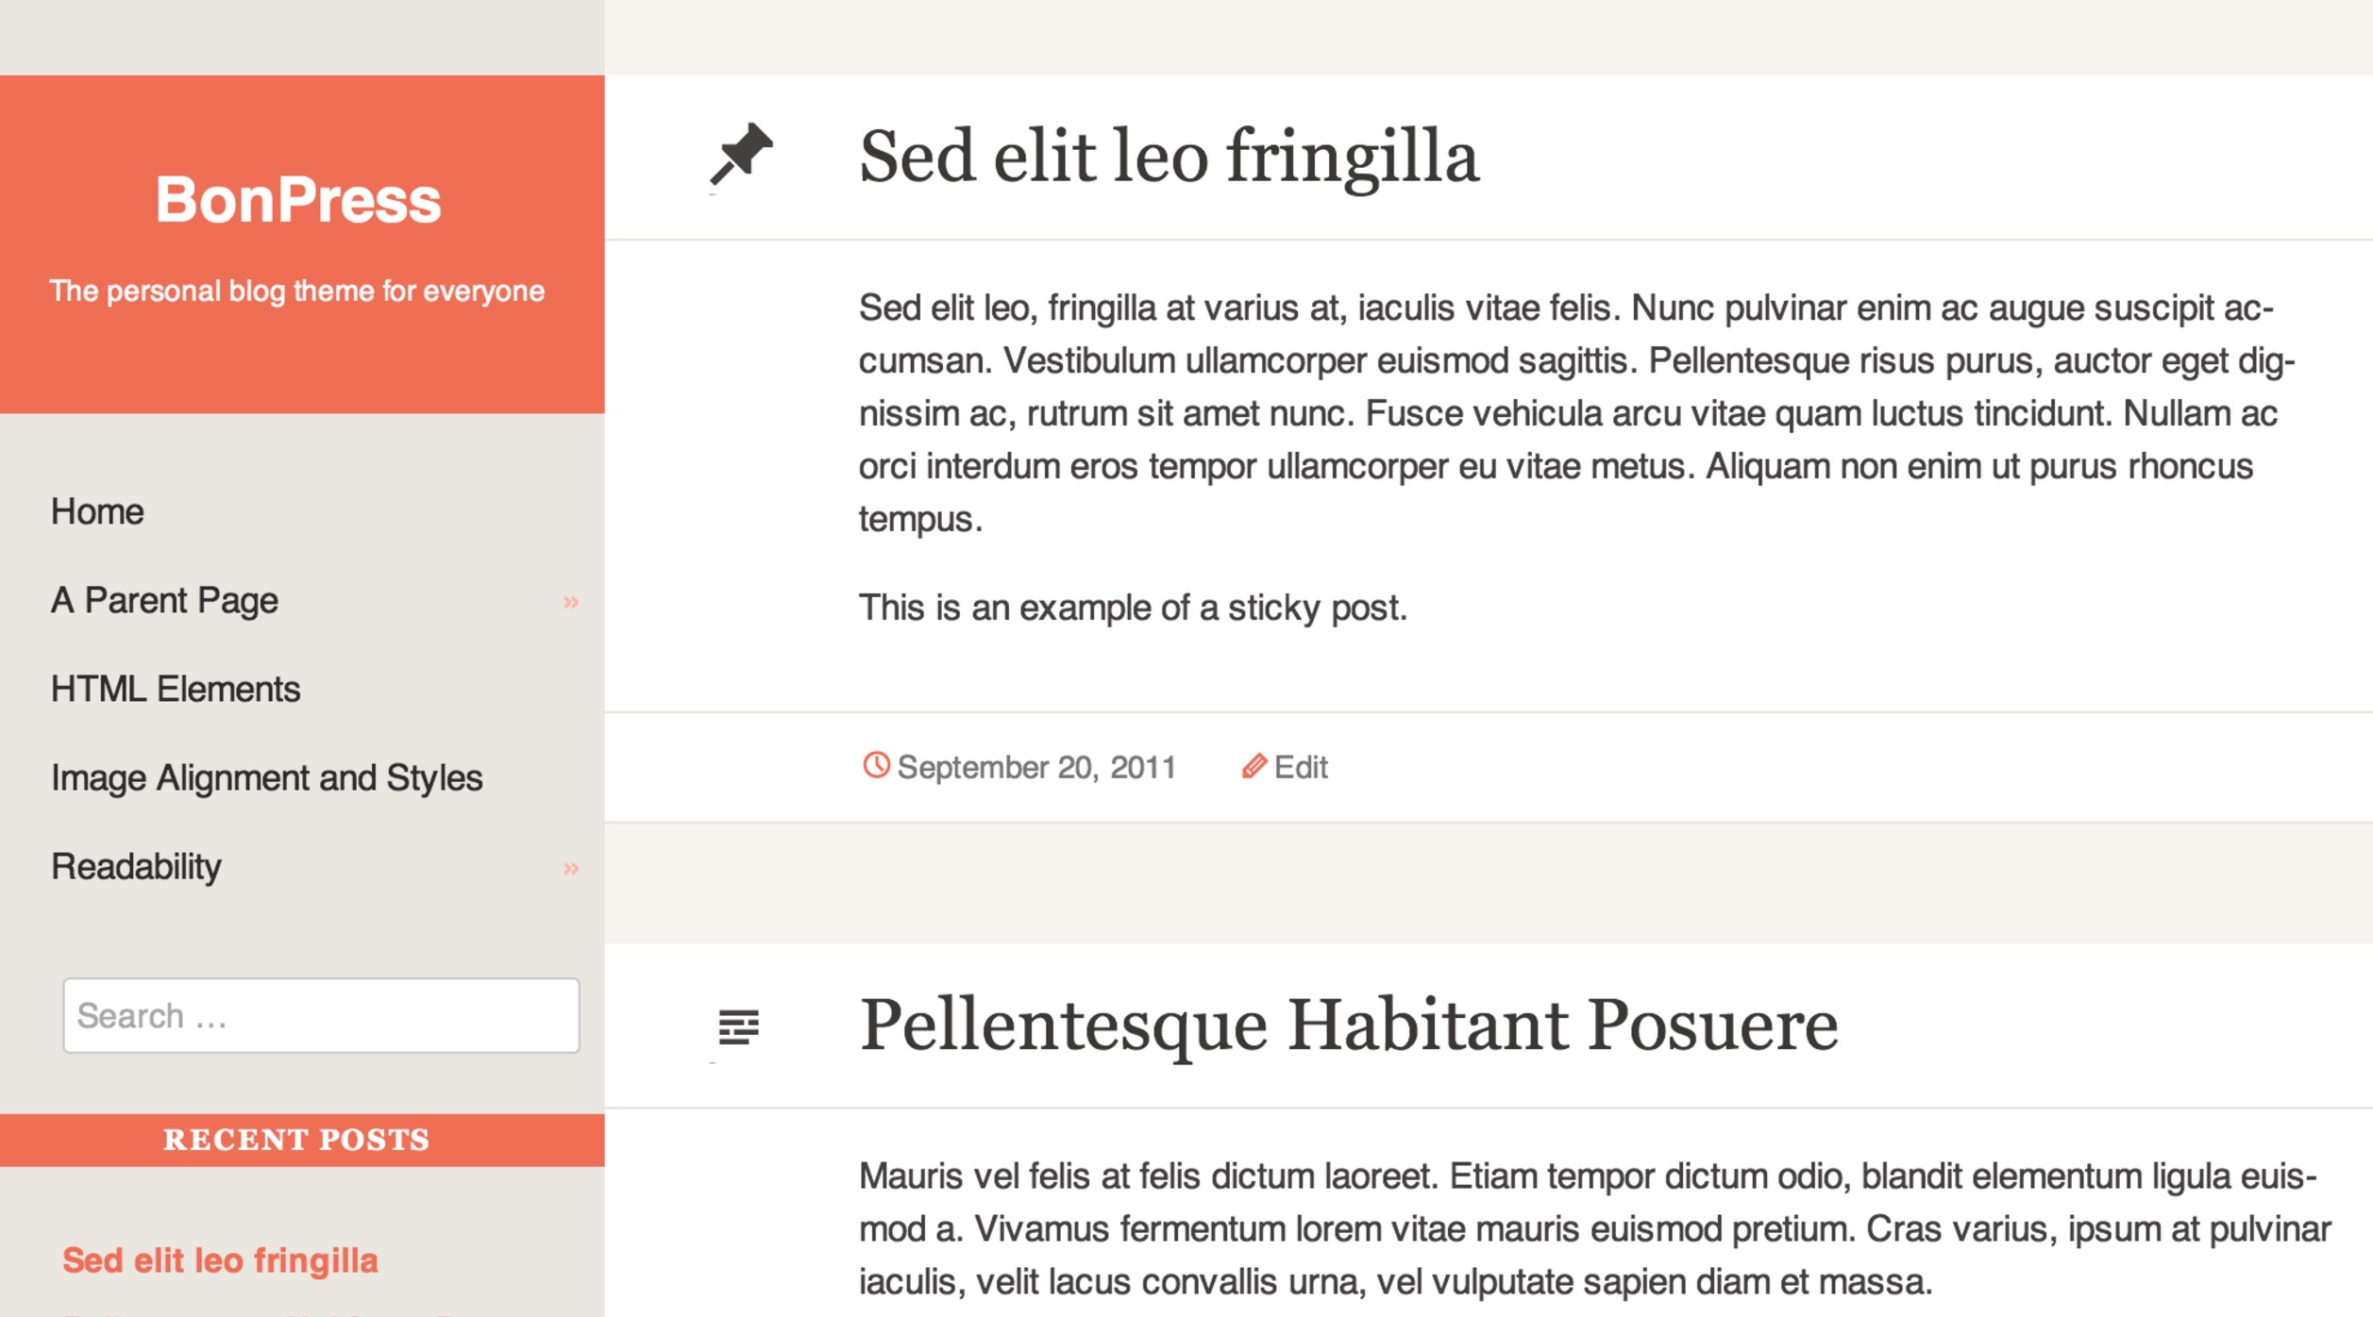The height and width of the screenshot is (1317, 2373).
Task: Open the A Parent Page menu item
Action: [164, 601]
